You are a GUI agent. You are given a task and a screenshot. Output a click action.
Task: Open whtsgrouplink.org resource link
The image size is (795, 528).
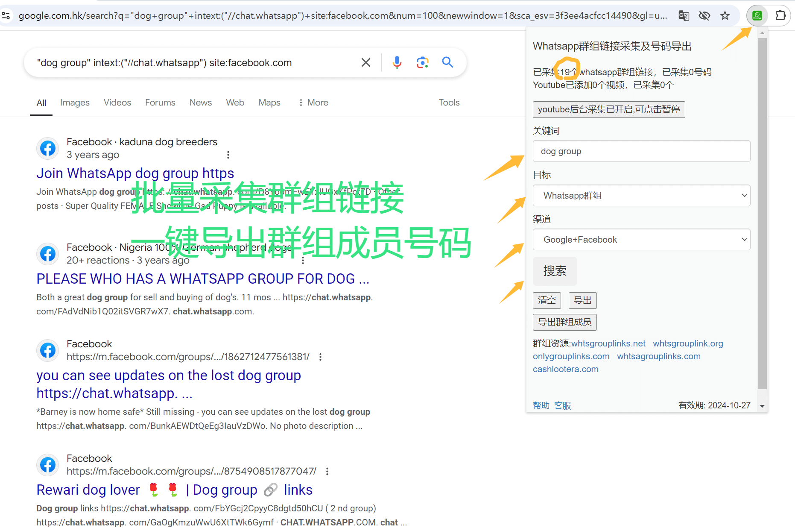tap(688, 343)
